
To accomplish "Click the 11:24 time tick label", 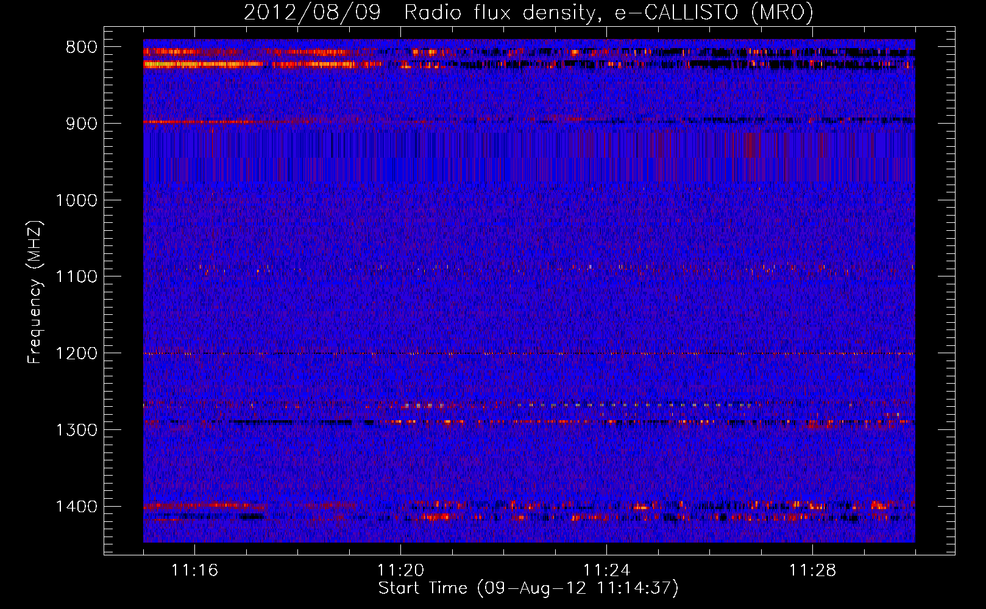I will (606, 570).
